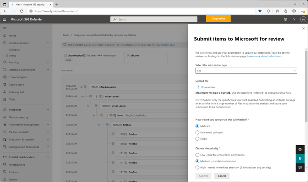This screenshot has width=308, height=182.
Task: Select the Unwanted software option
Action: click(x=197, y=132)
